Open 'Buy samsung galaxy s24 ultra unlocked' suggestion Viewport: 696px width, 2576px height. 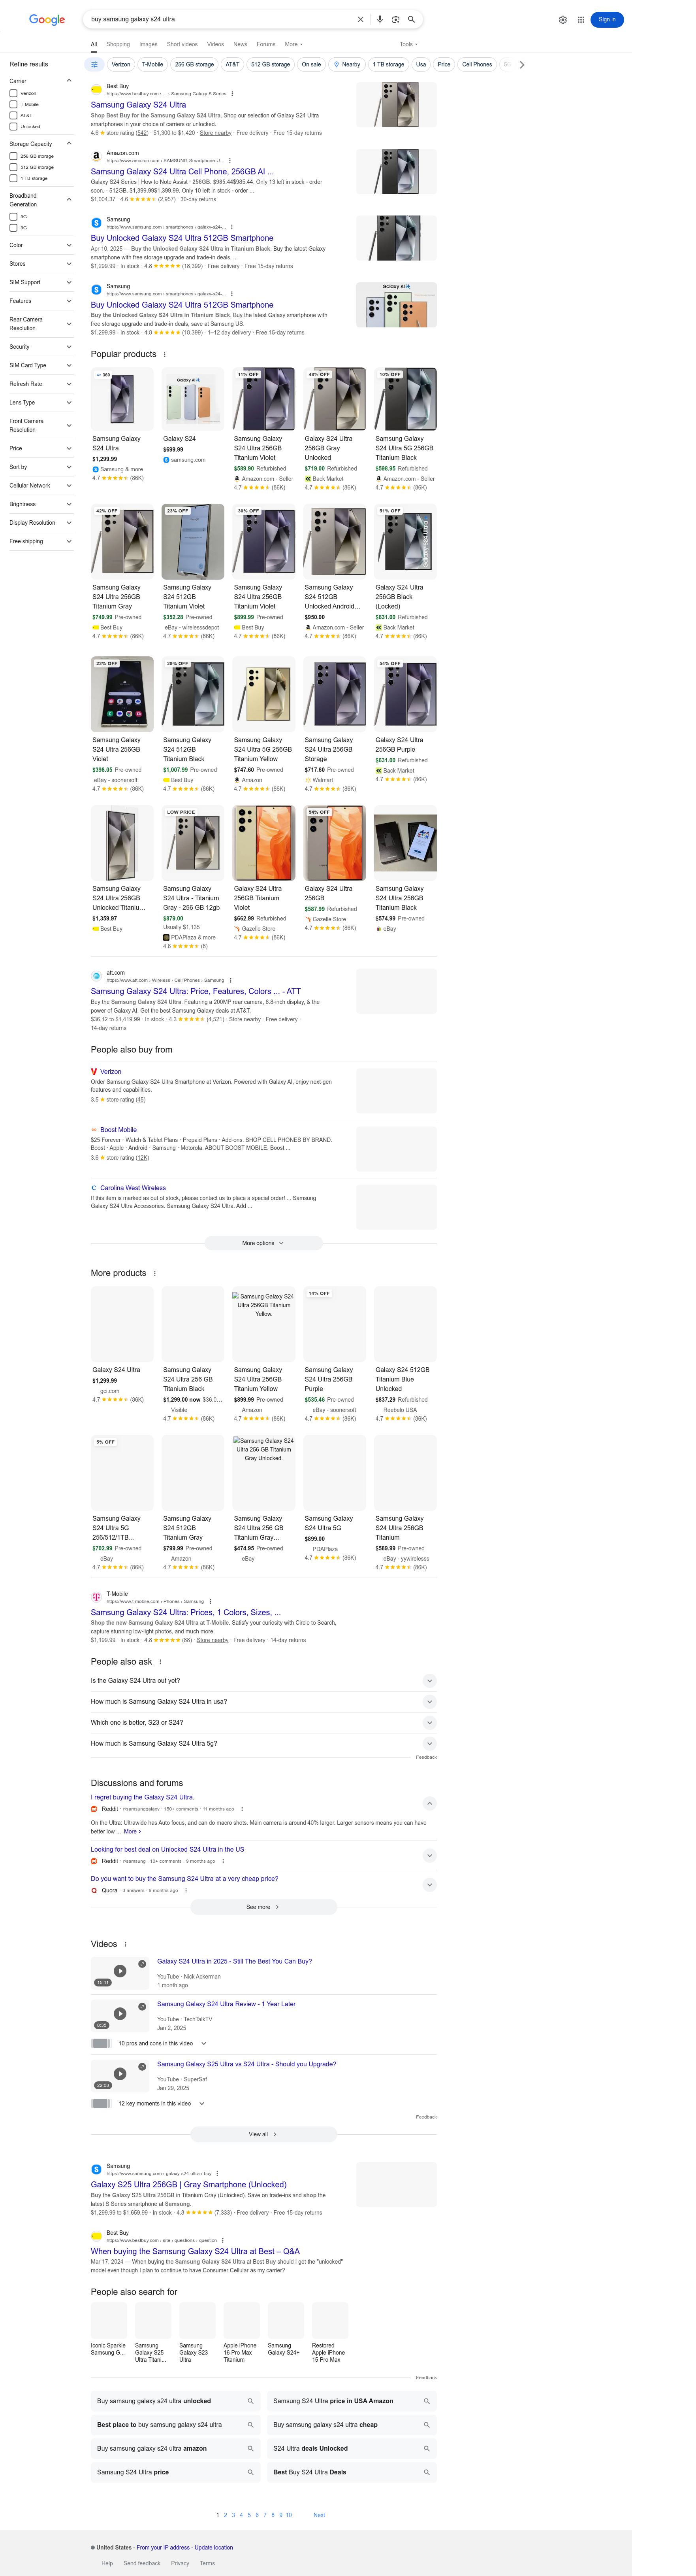pos(176,2401)
